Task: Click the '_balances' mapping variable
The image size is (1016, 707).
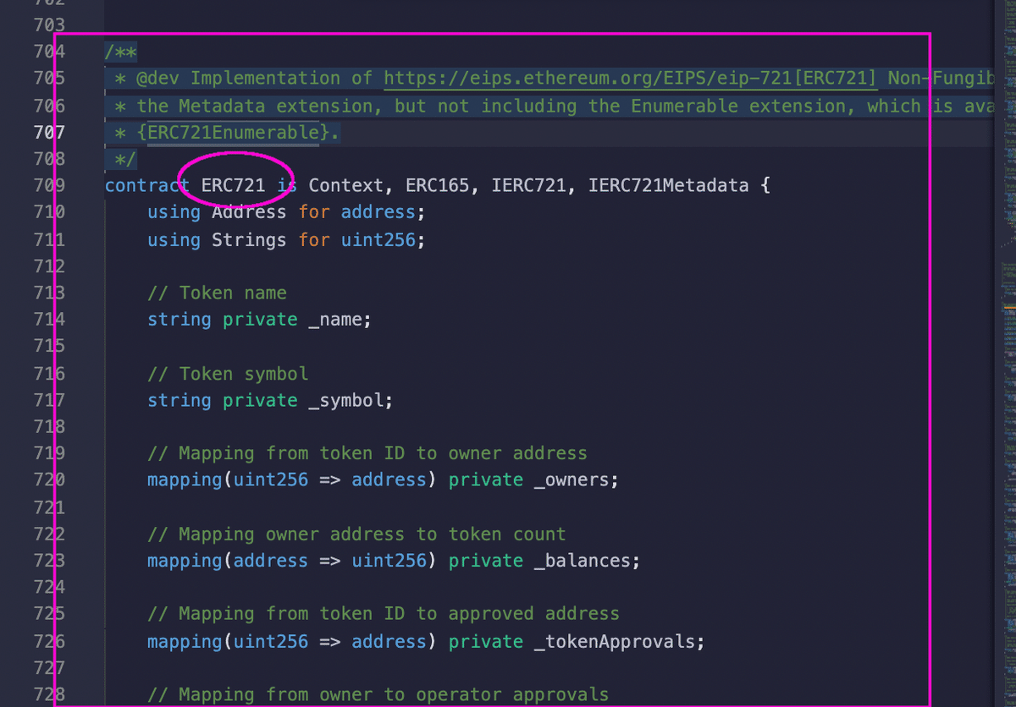Action: tap(582, 561)
